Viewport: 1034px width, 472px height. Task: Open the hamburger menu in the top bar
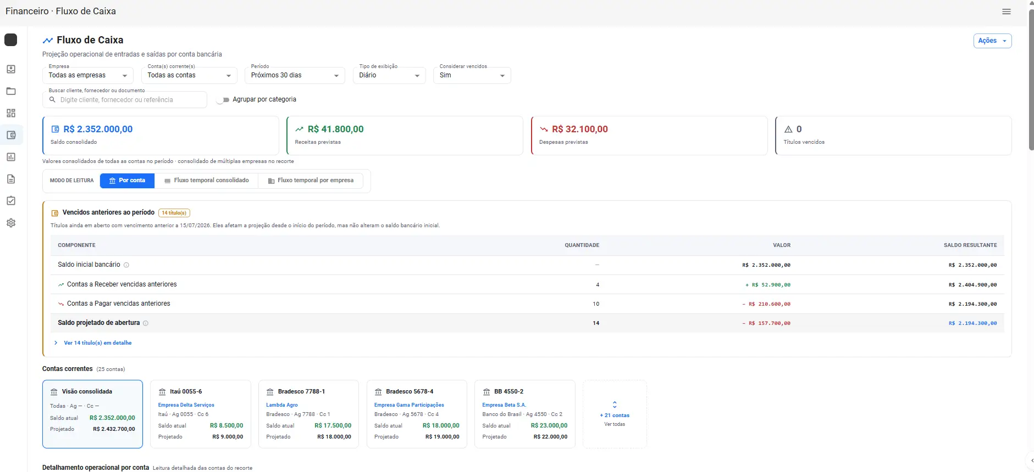click(x=1007, y=12)
